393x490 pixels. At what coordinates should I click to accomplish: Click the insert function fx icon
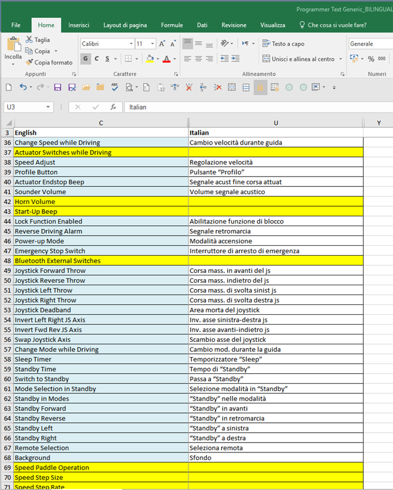(x=114, y=107)
